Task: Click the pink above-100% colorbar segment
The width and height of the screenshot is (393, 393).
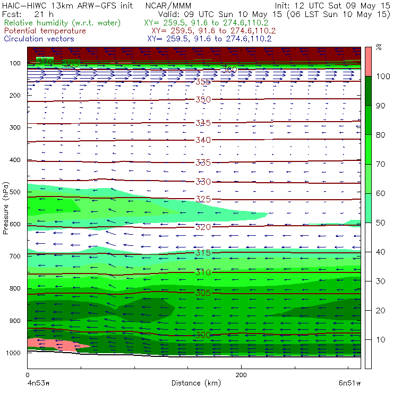Action: pyautogui.click(x=368, y=62)
